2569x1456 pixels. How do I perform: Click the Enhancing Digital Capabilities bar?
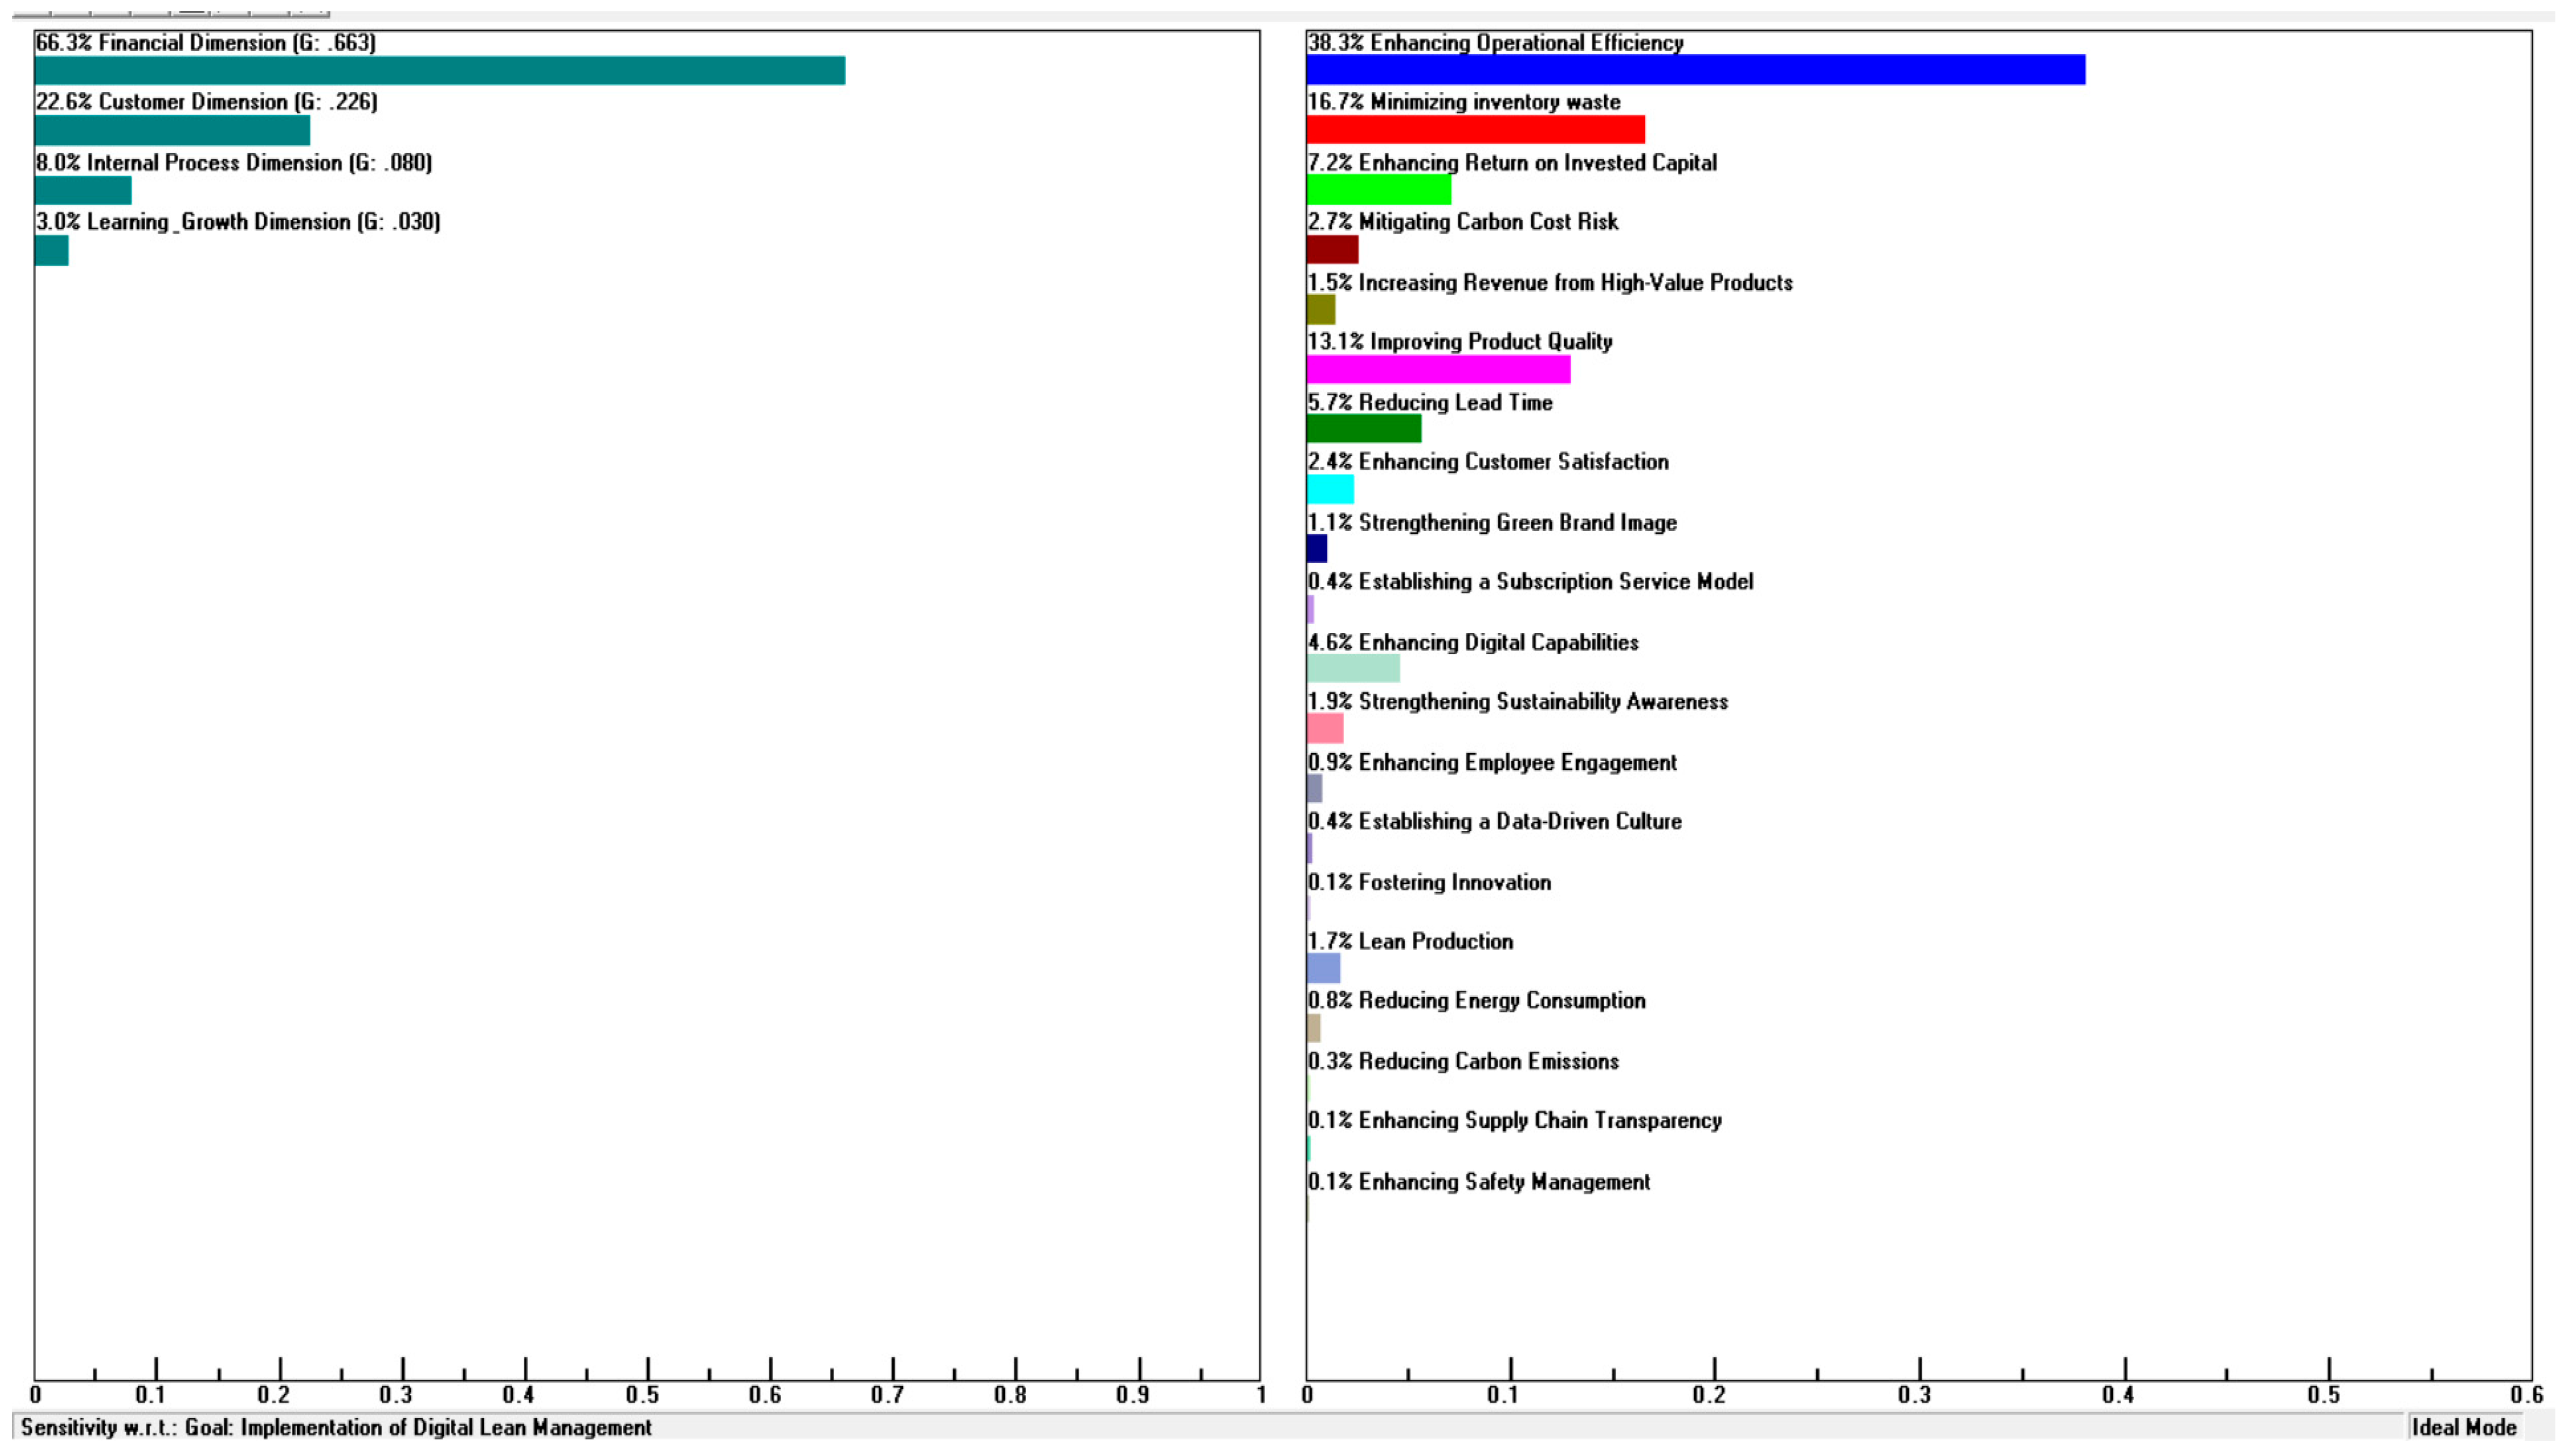(1354, 668)
